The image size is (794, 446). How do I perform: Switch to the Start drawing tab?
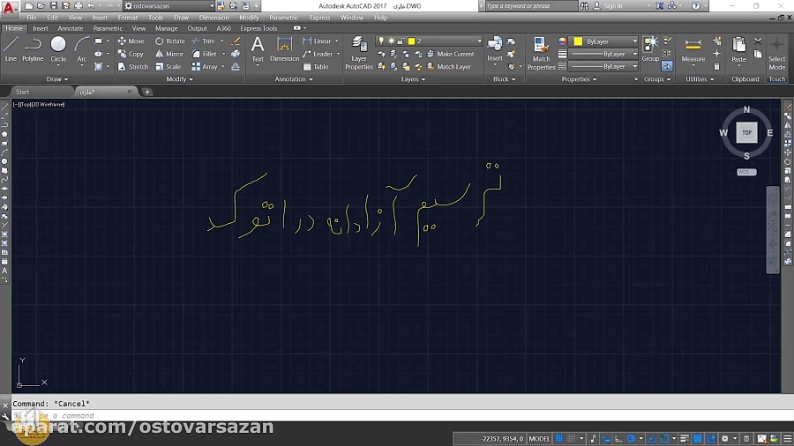22,92
